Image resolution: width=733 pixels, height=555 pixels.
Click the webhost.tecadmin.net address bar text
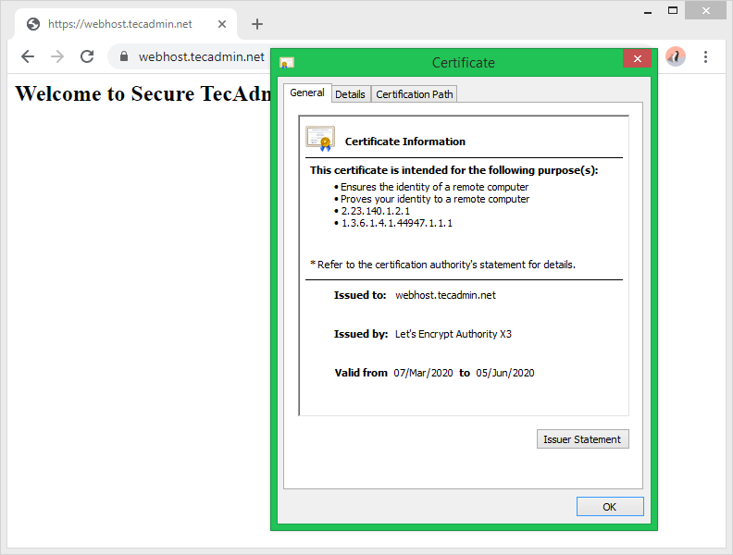(202, 56)
